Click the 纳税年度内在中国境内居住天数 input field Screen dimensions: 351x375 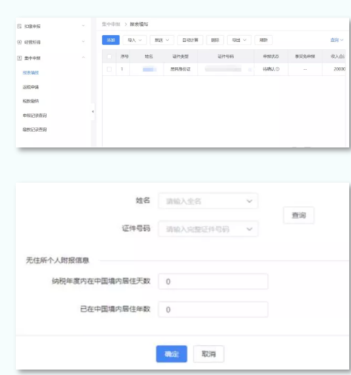click(x=213, y=282)
